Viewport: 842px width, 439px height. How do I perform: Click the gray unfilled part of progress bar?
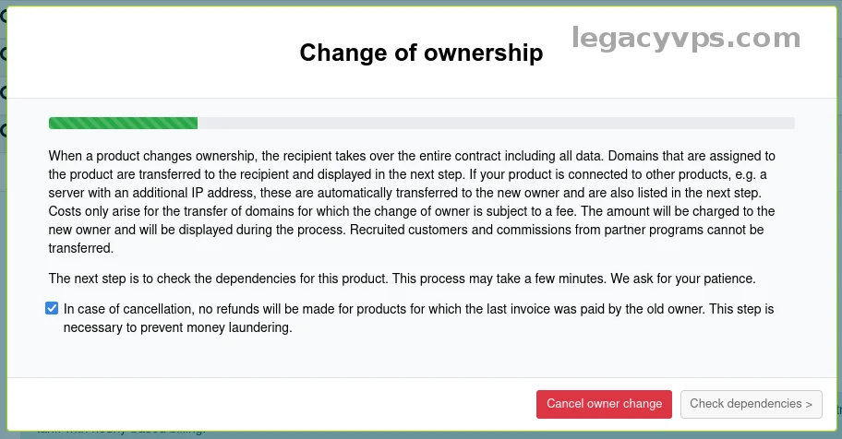pyautogui.click(x=496, y=123)
